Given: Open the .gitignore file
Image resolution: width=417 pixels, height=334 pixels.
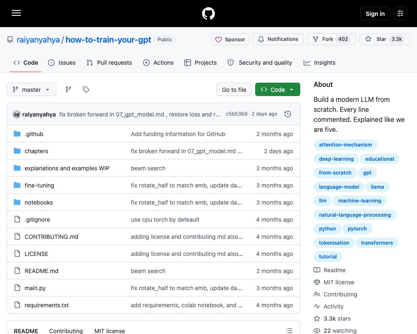Looking at the screenshot, I should click(37, 220).
